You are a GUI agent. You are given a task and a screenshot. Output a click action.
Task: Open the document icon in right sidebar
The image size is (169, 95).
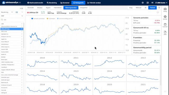165,33
